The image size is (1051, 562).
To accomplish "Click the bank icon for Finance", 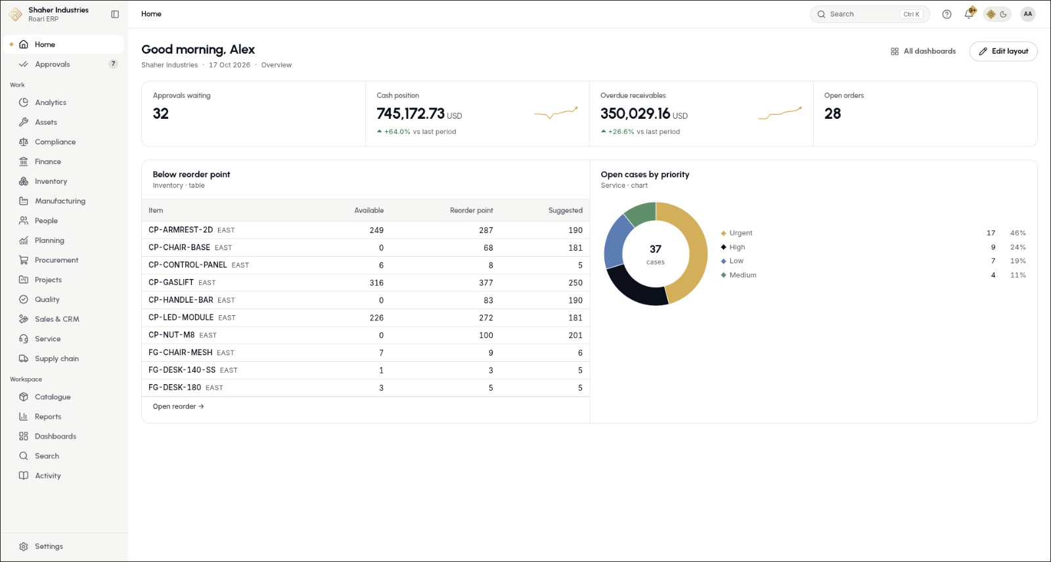I will (x=24, y=162).
